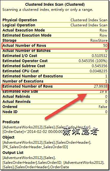Click the 0 value of Actual Rebinds
The image size is (110, 171).
106,97
